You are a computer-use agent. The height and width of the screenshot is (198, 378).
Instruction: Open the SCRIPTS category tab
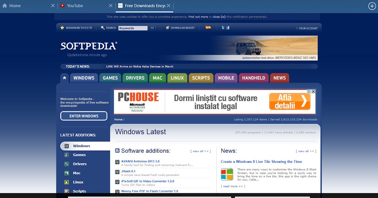(201, 78)
